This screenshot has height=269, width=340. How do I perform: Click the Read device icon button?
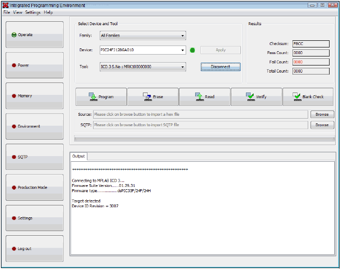(x=205, y=97)
